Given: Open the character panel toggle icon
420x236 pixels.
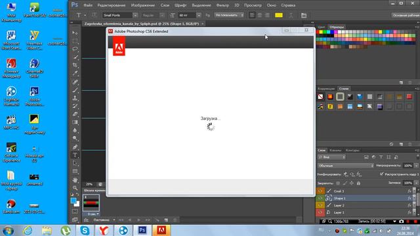Looking at the screenshot, I should click(304, 16).
